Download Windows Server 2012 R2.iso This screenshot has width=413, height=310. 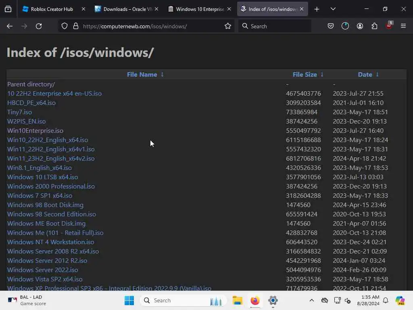47,261
